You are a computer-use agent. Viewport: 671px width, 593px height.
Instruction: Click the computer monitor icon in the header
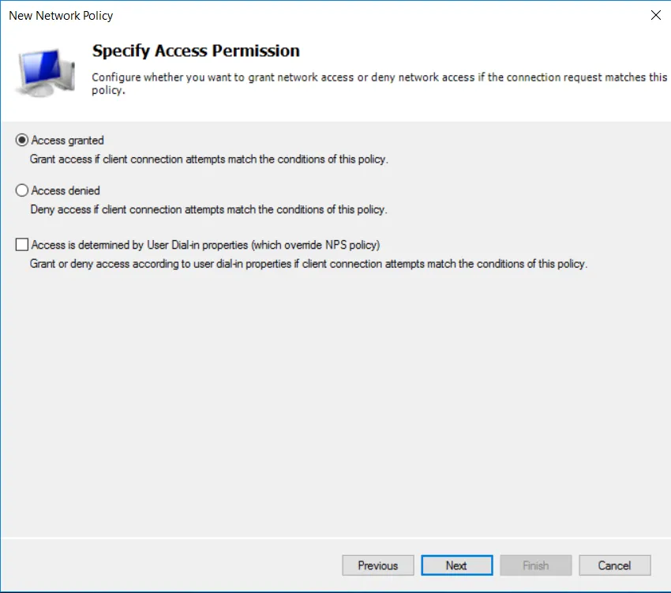pos(43,69)
